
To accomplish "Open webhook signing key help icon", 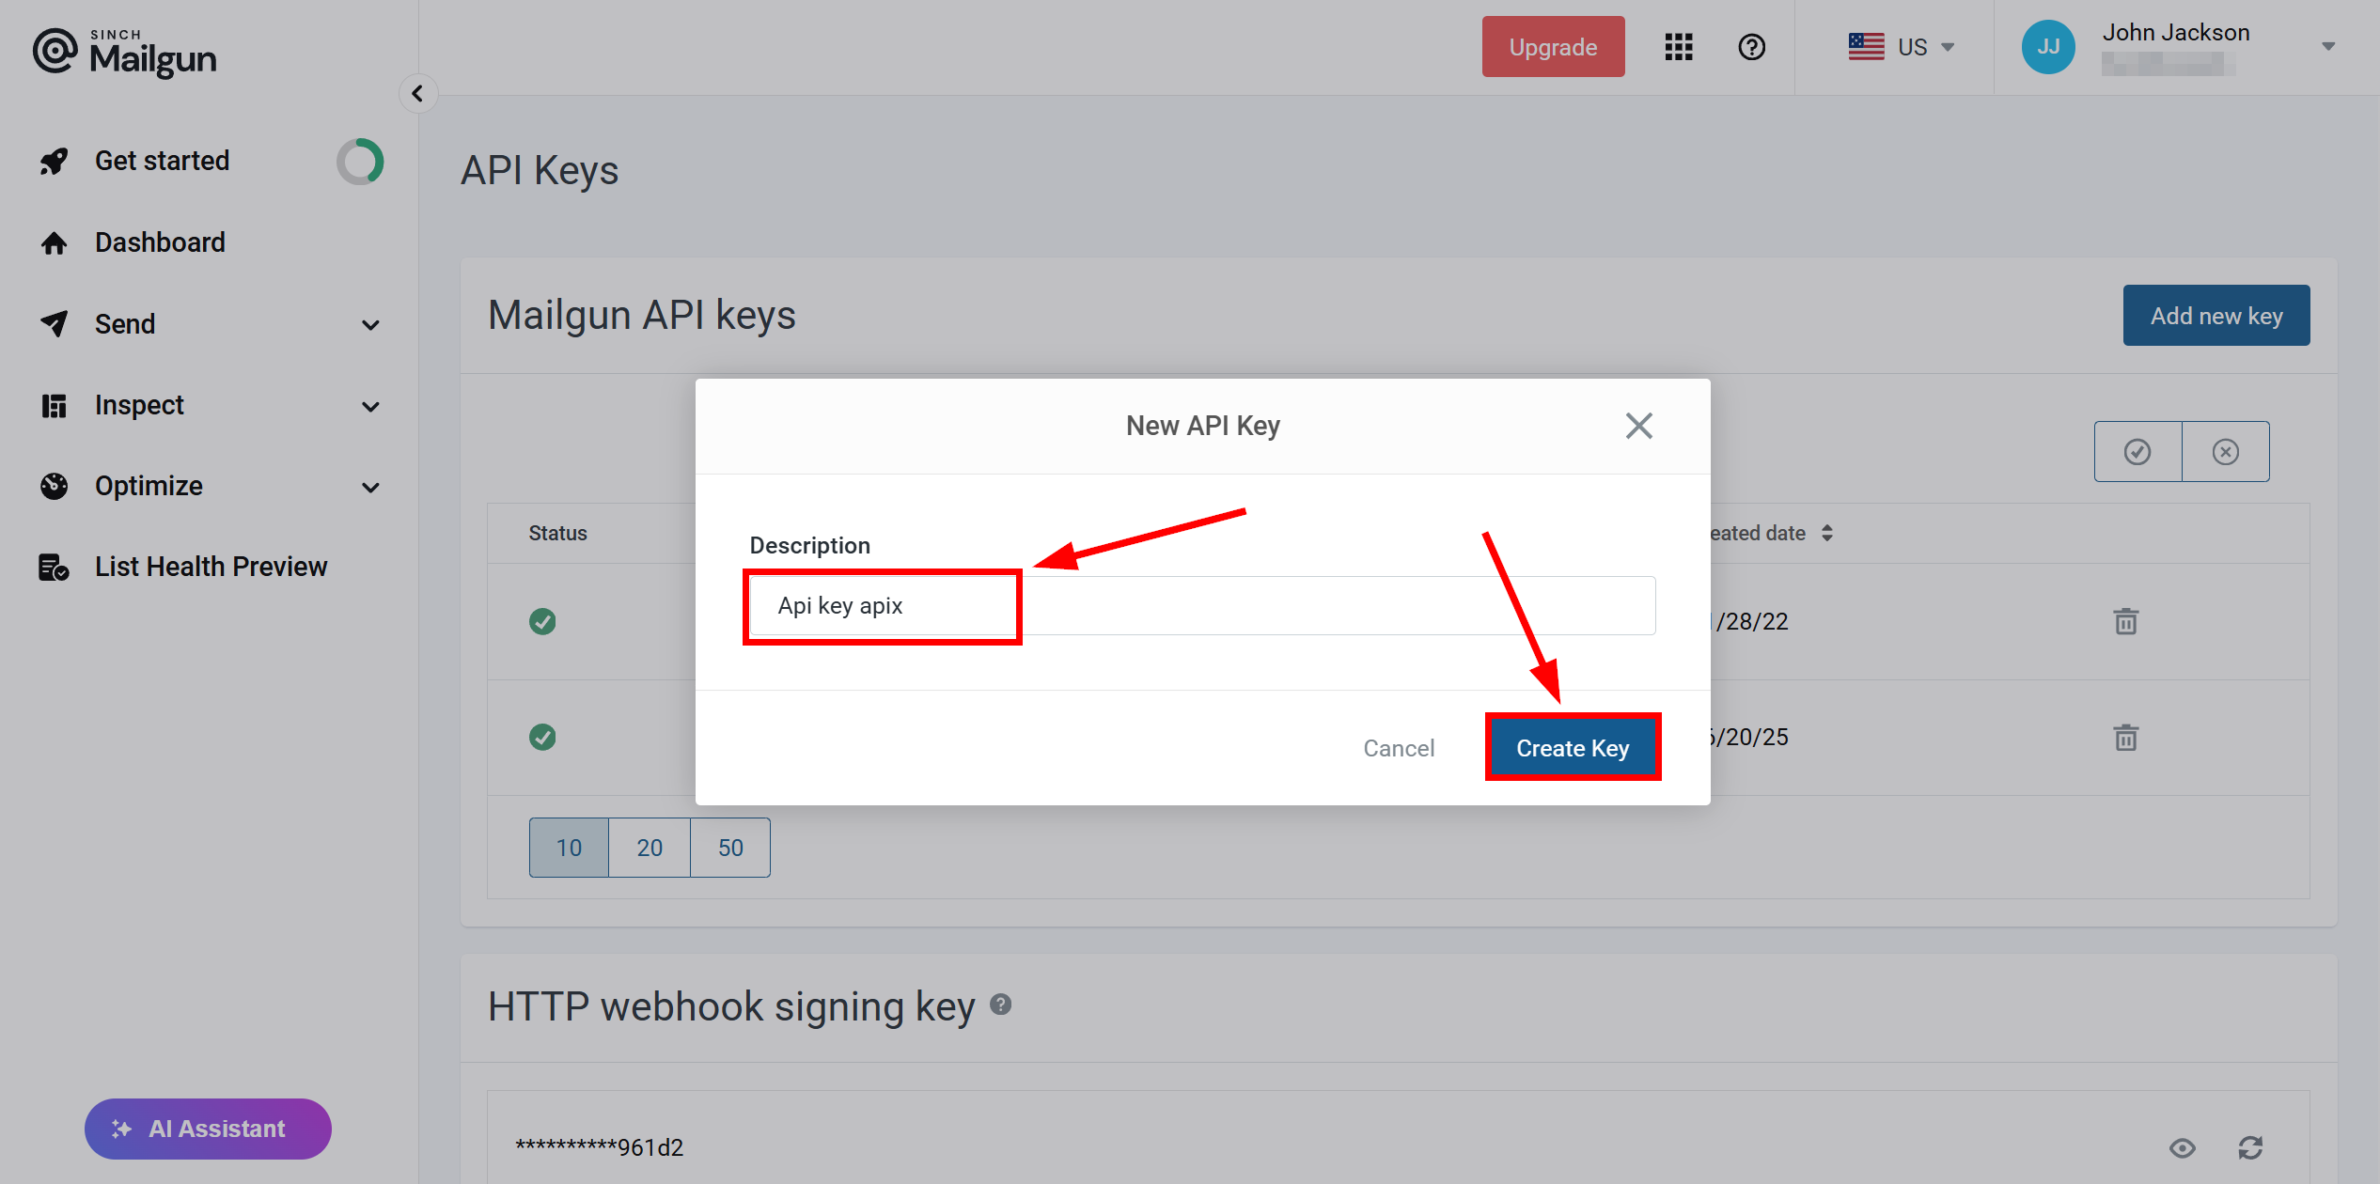I will [1001, 1005].
